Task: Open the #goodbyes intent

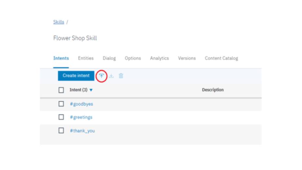Action: click(81, 104)
